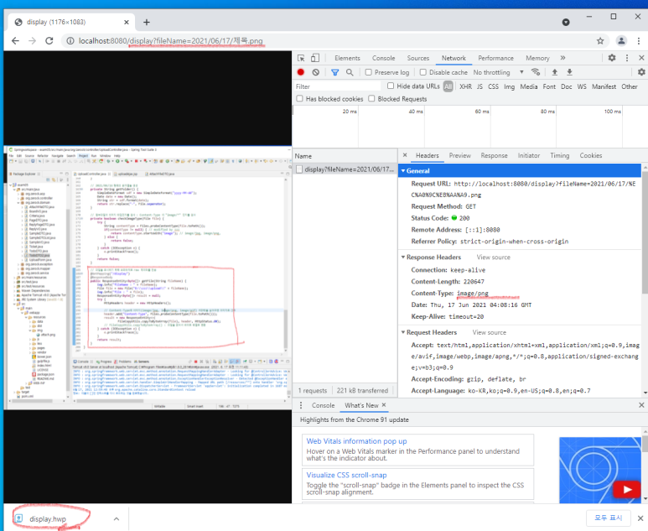Open the Chrome three-dot menu

pyautogui.click(x=639, y=40)
